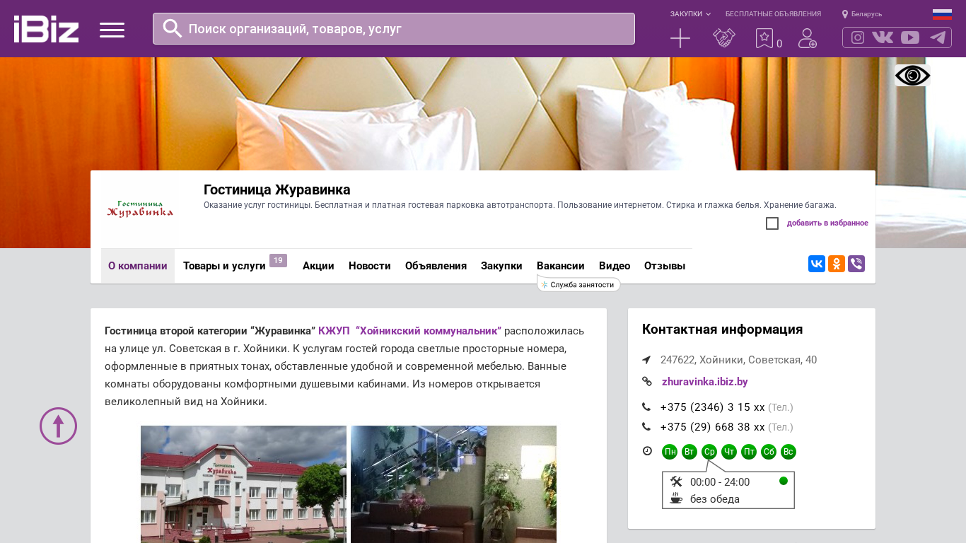The width and height of the screenshot is (966, 543).
Task: Open the zhuravinka.ibiz.by link
Action: (705, 382)
